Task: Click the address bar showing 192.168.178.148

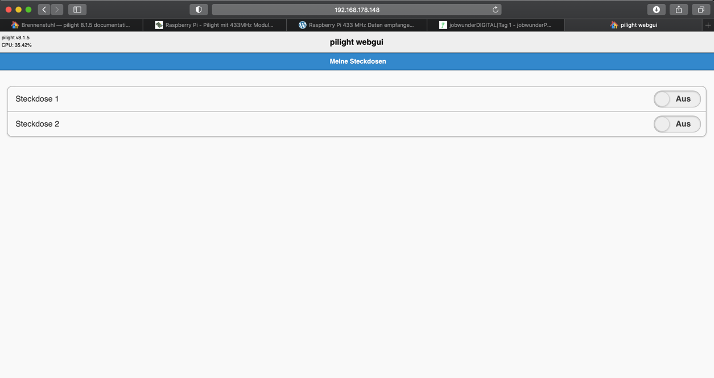Action: pyautogui.click(x=357, y=10)
